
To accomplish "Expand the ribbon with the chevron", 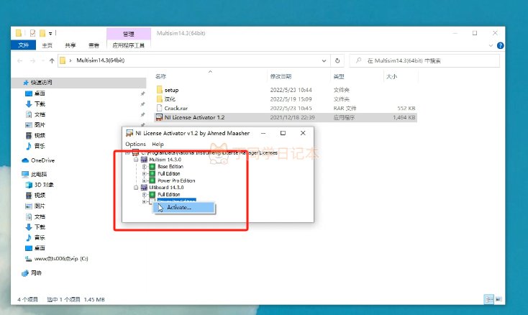I will click(491, 45).
